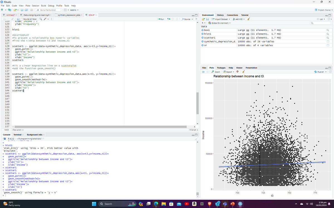Save the EDA.R script using the save icon
Screen dimensions: 334x208
tap(18, 19)
